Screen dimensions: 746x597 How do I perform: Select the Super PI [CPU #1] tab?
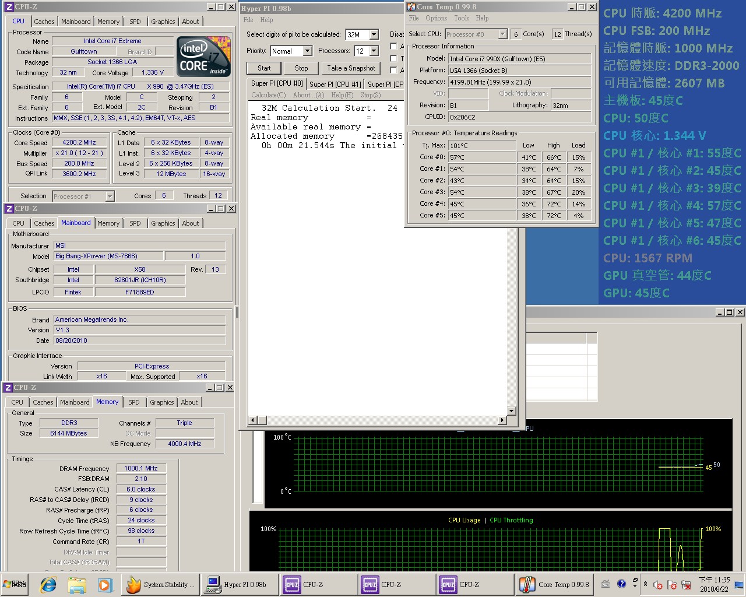click(x=335, y=84)
